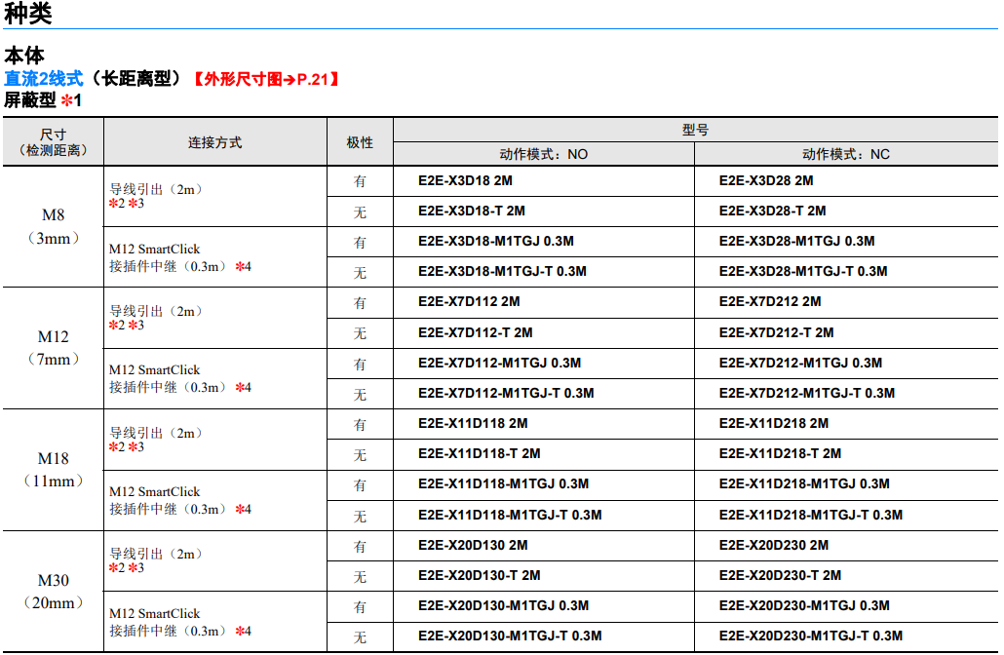Select the M8 (3mm) size cell
The image size is (1004, 655).
pyautogui.click(x=54, y=227)
